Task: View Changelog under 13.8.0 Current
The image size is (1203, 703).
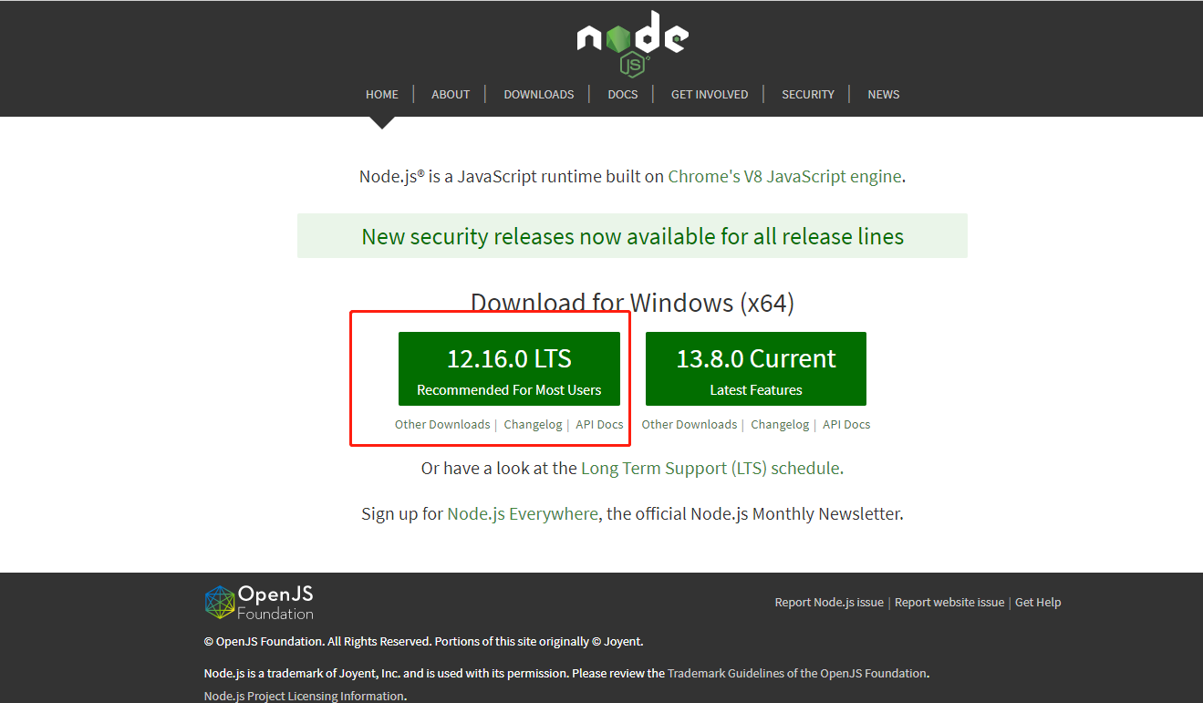Action: (780, 424)
